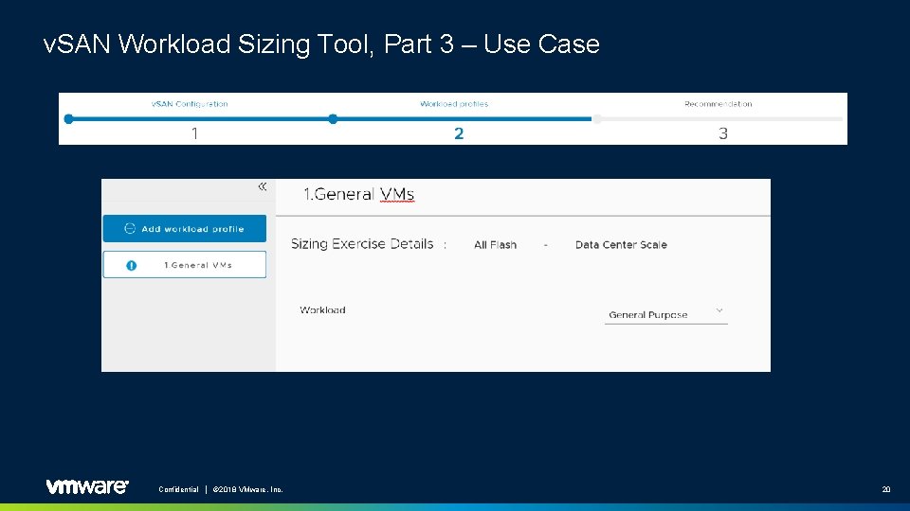
Task: Select the Workload profiles step label
Action: click(x=454, y=104)
